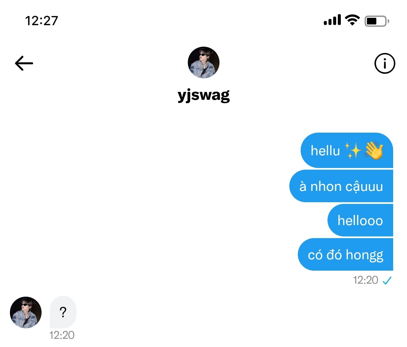Image resolution: width=407 pixels, height=347 pixels.
Task: Tap the battery level icon
Action: (x=376, y=21)
